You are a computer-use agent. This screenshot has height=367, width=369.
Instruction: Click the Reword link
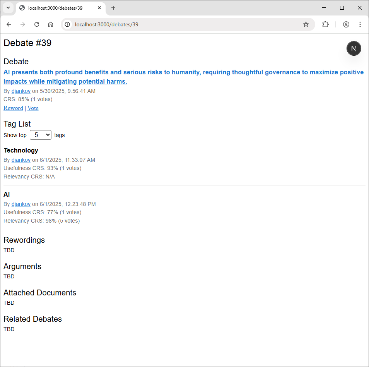13,108
